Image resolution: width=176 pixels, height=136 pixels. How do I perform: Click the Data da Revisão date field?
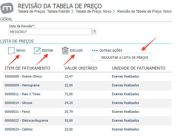[50, 32]
